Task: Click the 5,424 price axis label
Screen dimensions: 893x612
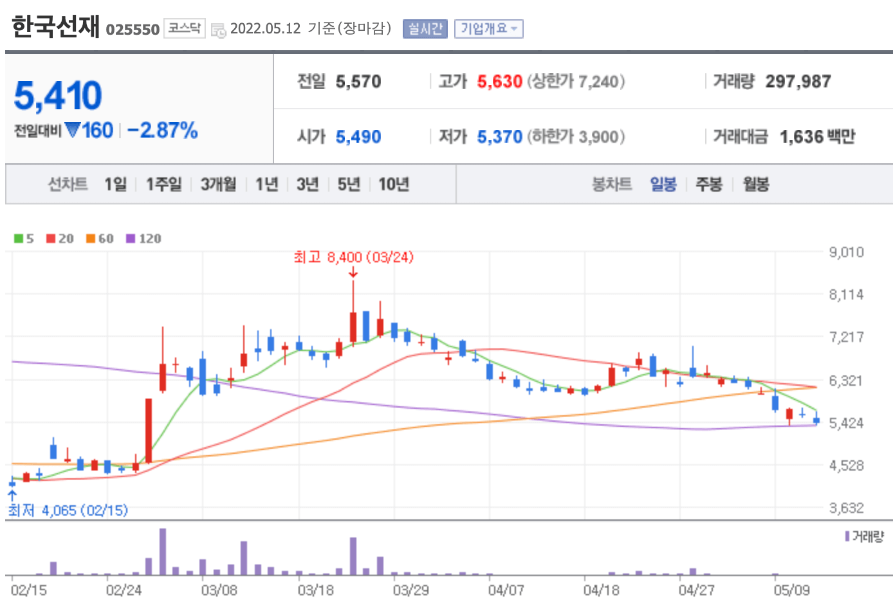Action: click(847, 423)
